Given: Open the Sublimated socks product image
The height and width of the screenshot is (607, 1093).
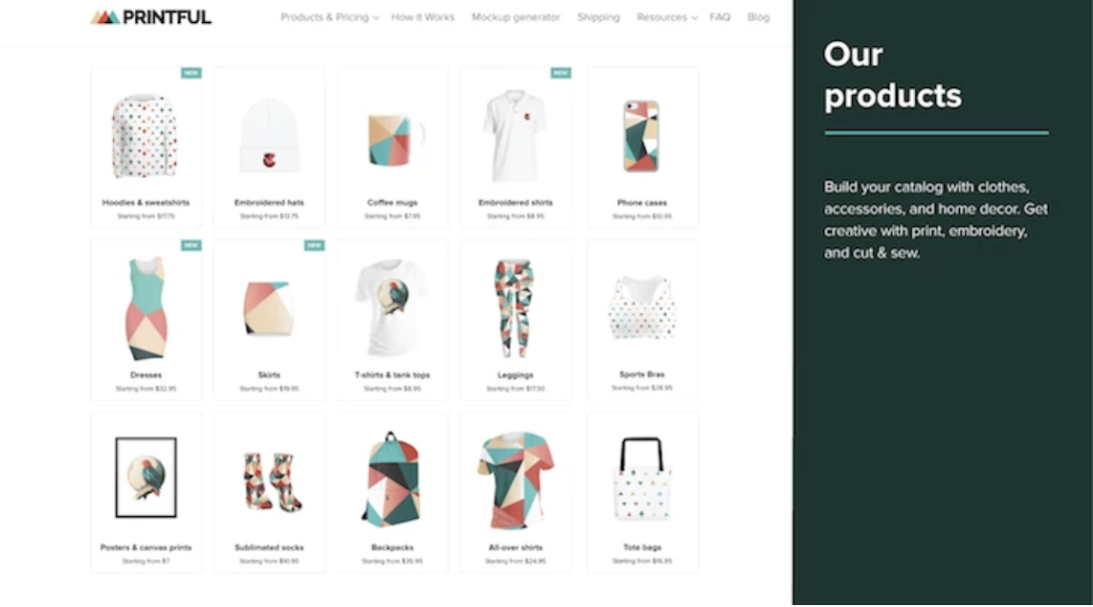Looking at the screenshot, I should point(271,483).
